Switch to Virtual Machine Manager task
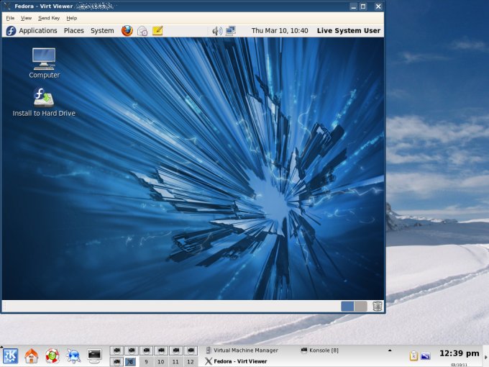Viewport: 489px width, 367px height. (x=251, y=350)
